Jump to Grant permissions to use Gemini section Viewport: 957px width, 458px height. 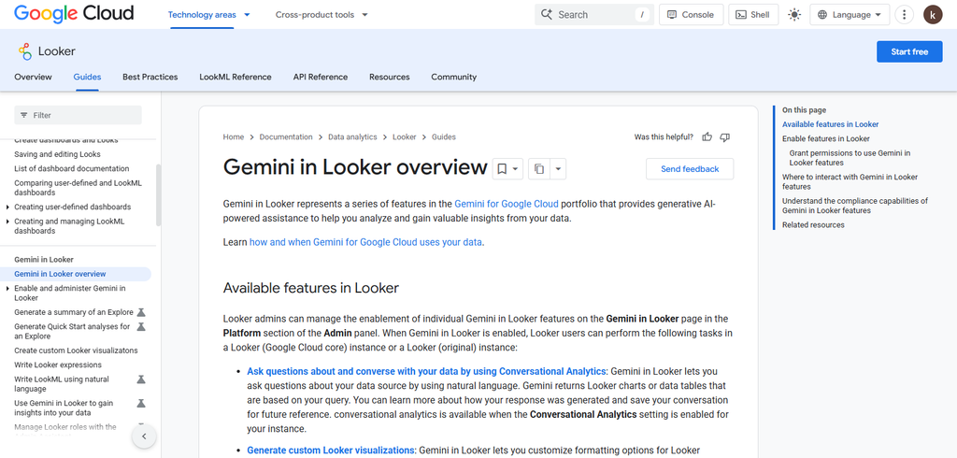pos(850,158)
